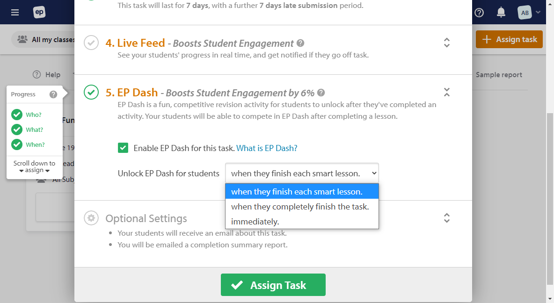
Task: Click the Live Feed info question icon
Action: [x=300, y=43]
